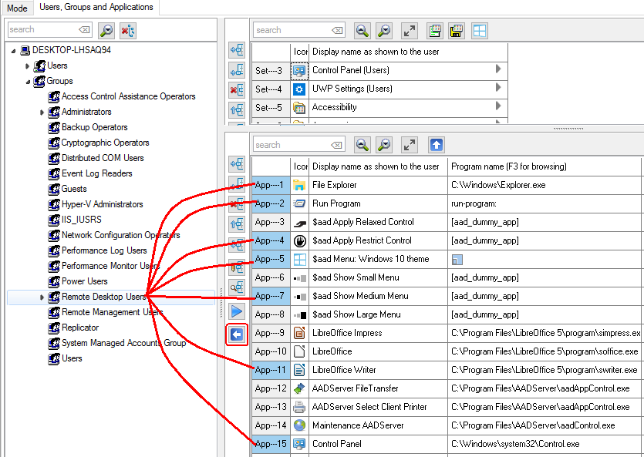
Task: Click the red-boxed blue left arrow button
Action: 237,334
